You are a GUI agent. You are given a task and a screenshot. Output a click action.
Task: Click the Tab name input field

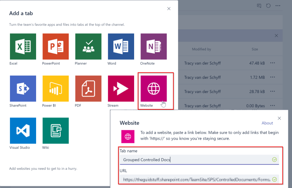194,160
